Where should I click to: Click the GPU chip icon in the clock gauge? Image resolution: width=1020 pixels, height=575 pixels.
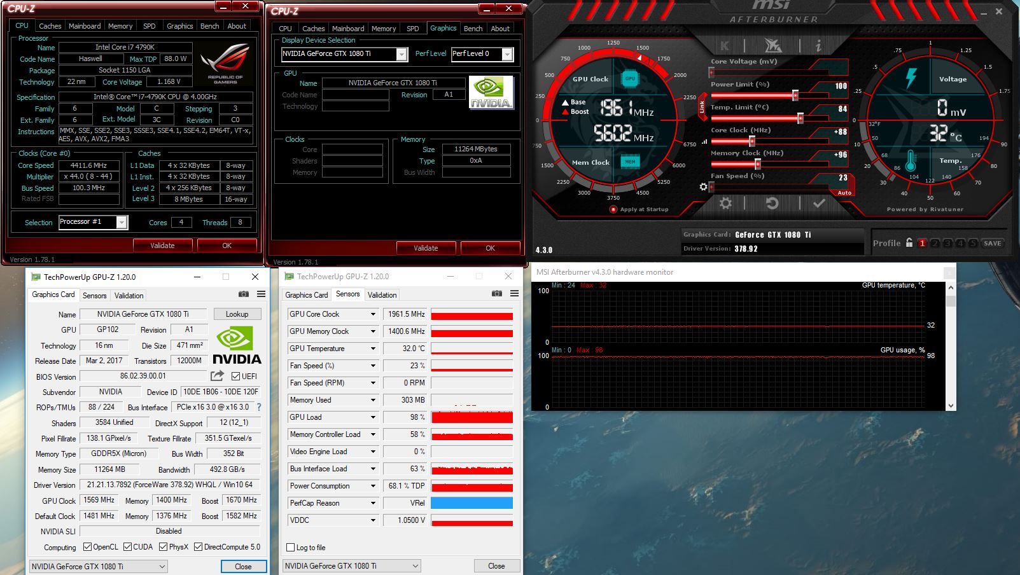click(x=630, y=79)
